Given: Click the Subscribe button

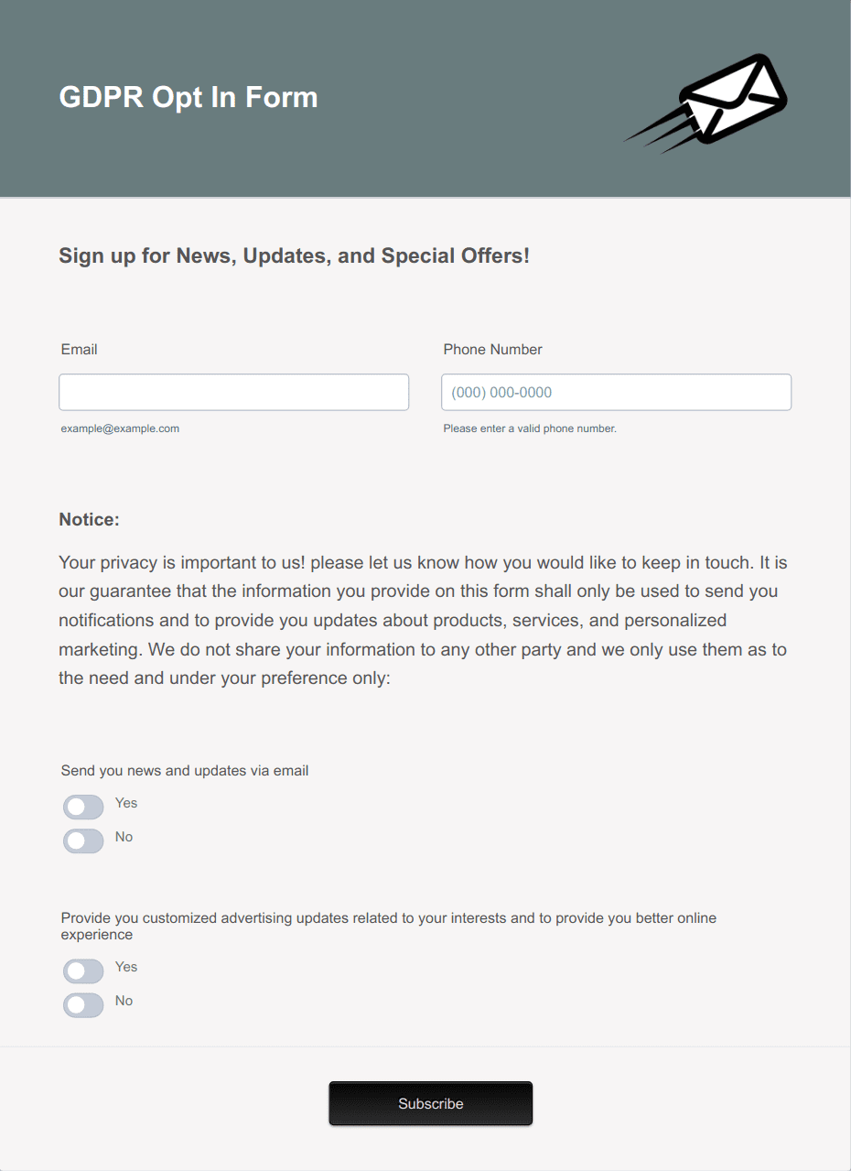Looking at the screenshot, I should tap(430, 1103).
